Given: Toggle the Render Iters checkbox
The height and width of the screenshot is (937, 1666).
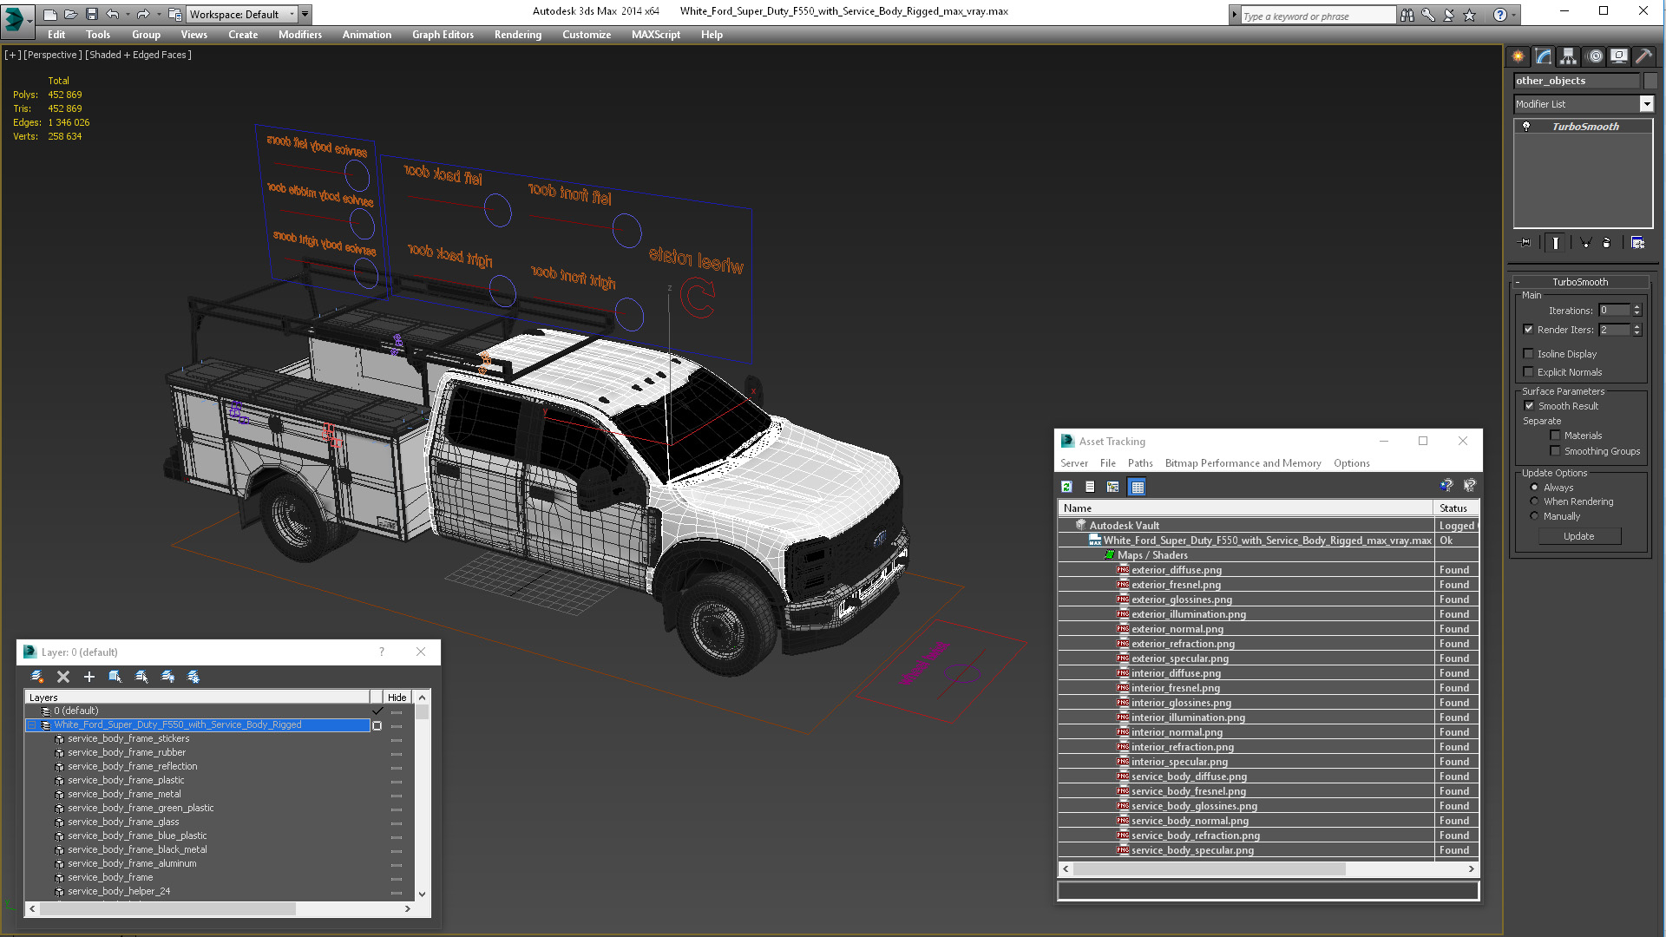Looking at the screenshot, I should pyautogui.click(x=1528, y=330).
